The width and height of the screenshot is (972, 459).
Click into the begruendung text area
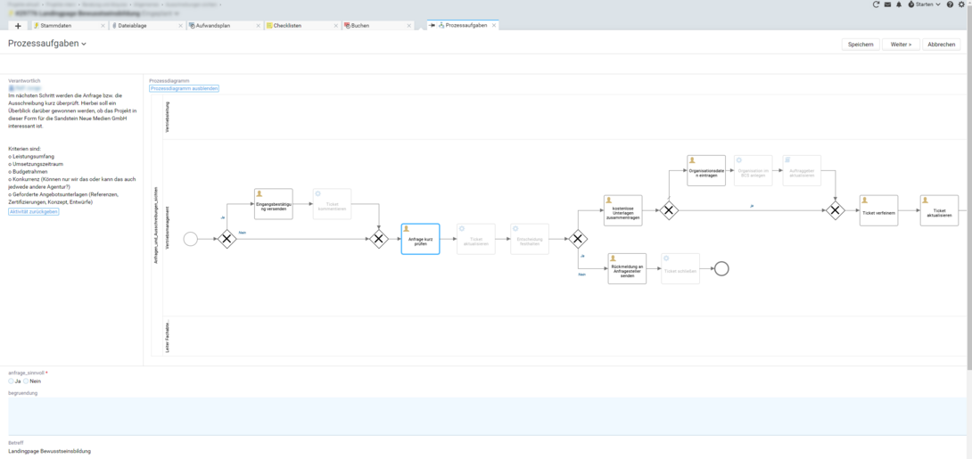click(486, 416)
